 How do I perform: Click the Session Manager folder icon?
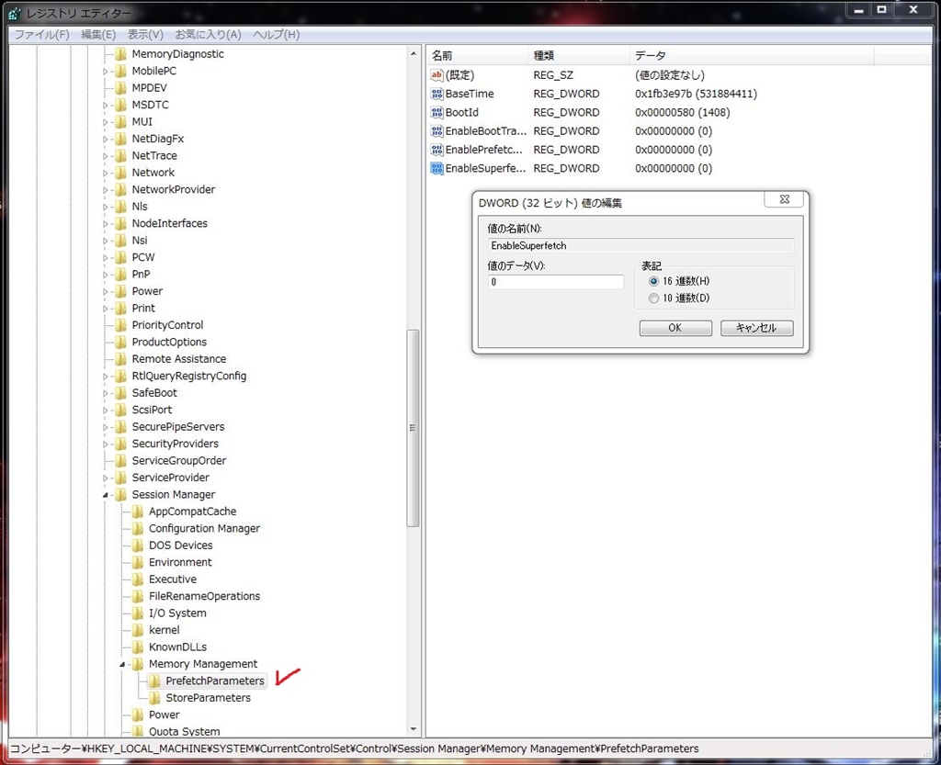[121, 494]
